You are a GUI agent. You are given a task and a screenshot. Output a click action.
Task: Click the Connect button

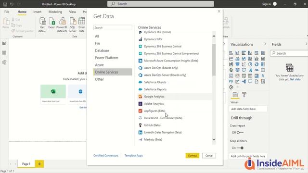click(192, 156)
